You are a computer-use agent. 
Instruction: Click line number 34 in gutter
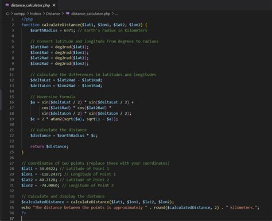coord(11,202)
